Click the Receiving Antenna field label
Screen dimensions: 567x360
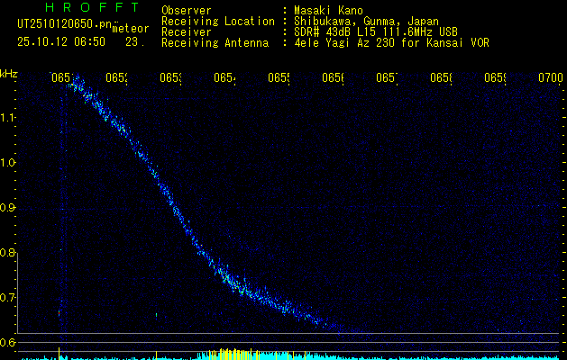pyautogui.click(x=215, y=42)
